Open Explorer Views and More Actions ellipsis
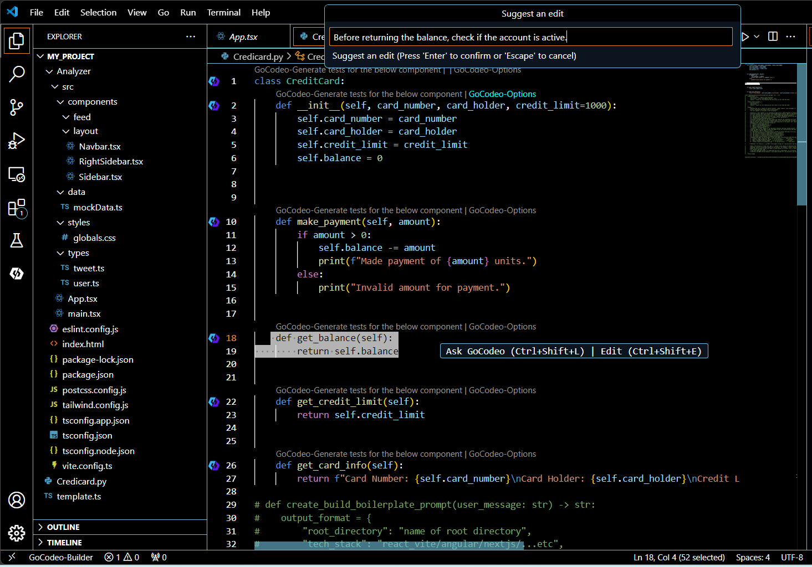The image size is (812, 567). pos(191,37)
